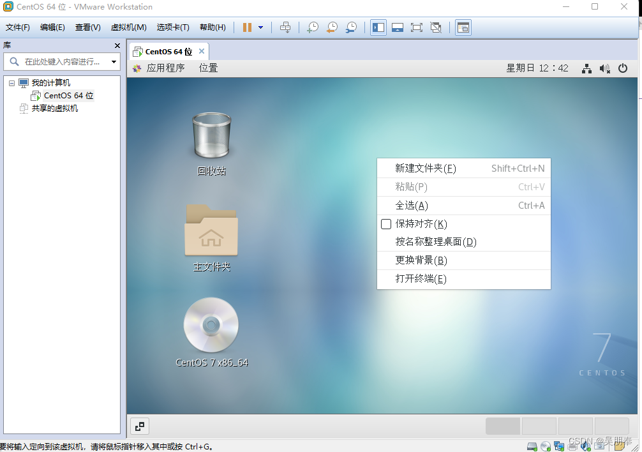Toggle the library panel visibility
The height and width of the screenshot is (452, 642).
point(378,27)
